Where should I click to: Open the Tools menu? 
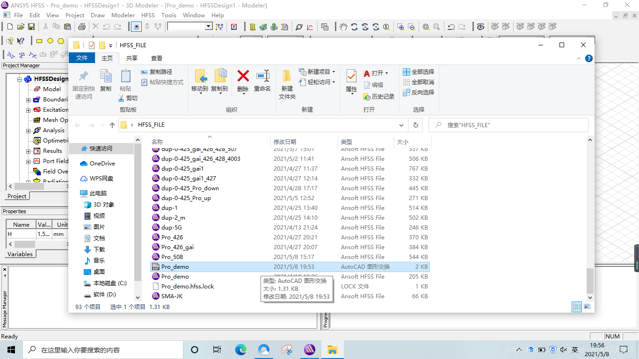(x=169, y=15)
